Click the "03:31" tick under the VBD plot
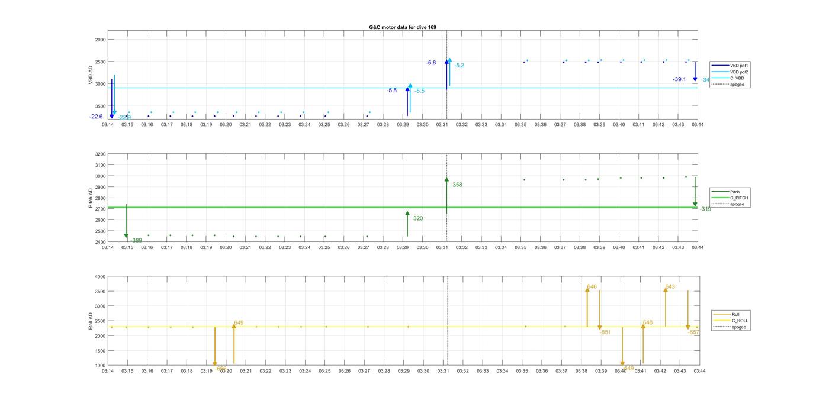Viewport: 829px width, 410px height. pyautogui.click(x=442, y=125)
